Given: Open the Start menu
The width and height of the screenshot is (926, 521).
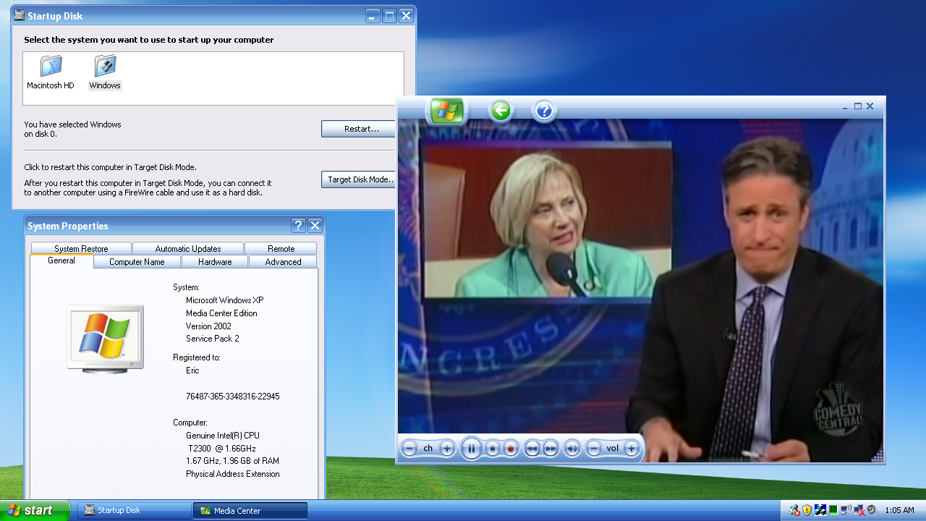Looking at the screenshot, I should (x=35, y=510).
